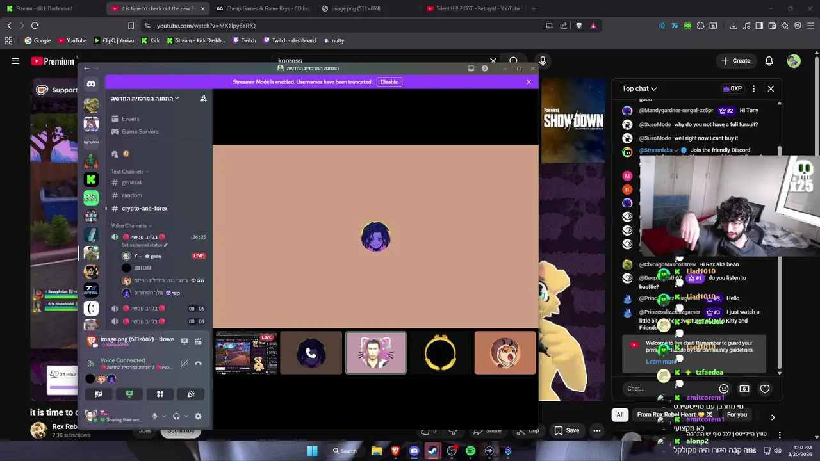Open more actions ellipsis under video
The image size is (820, 461).
pyautogui.click(x=596, y=430)
